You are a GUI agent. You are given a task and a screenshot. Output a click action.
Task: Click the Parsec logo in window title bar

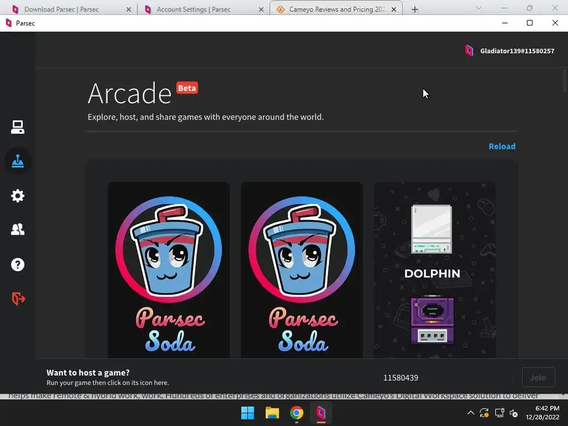tap(9, 23)
